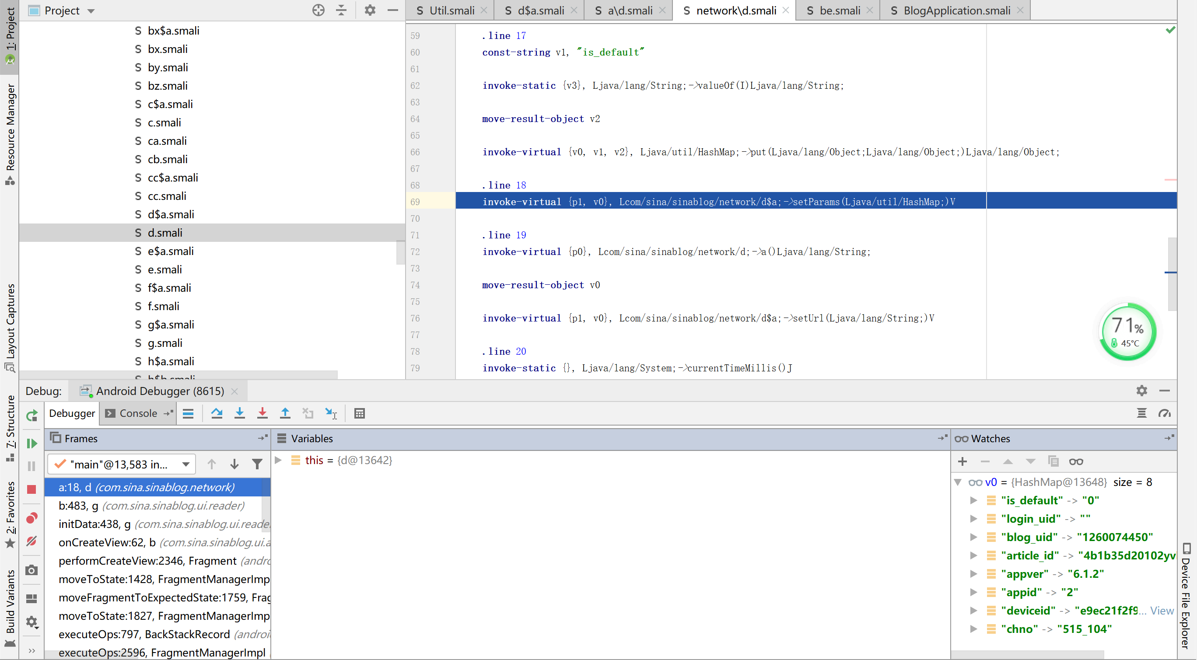Click the Force Step Into red arrow icon

tap(262, 413)
